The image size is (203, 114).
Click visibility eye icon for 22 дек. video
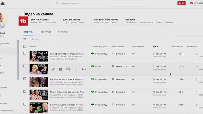92,66
